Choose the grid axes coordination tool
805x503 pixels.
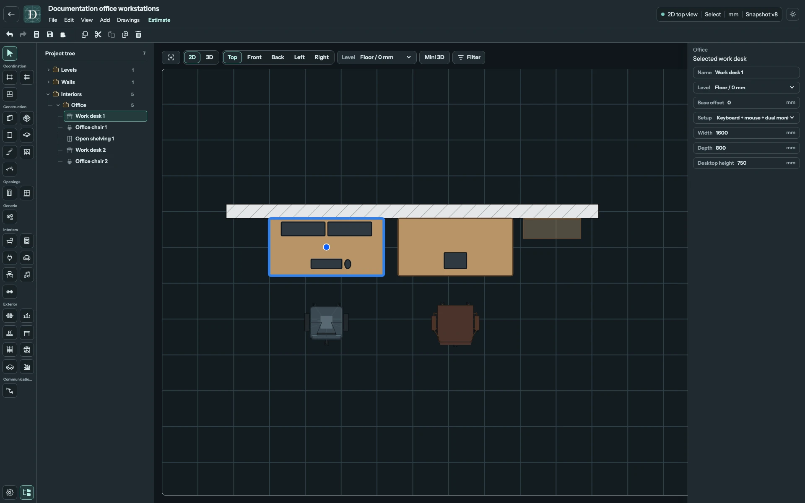point(10,77)
